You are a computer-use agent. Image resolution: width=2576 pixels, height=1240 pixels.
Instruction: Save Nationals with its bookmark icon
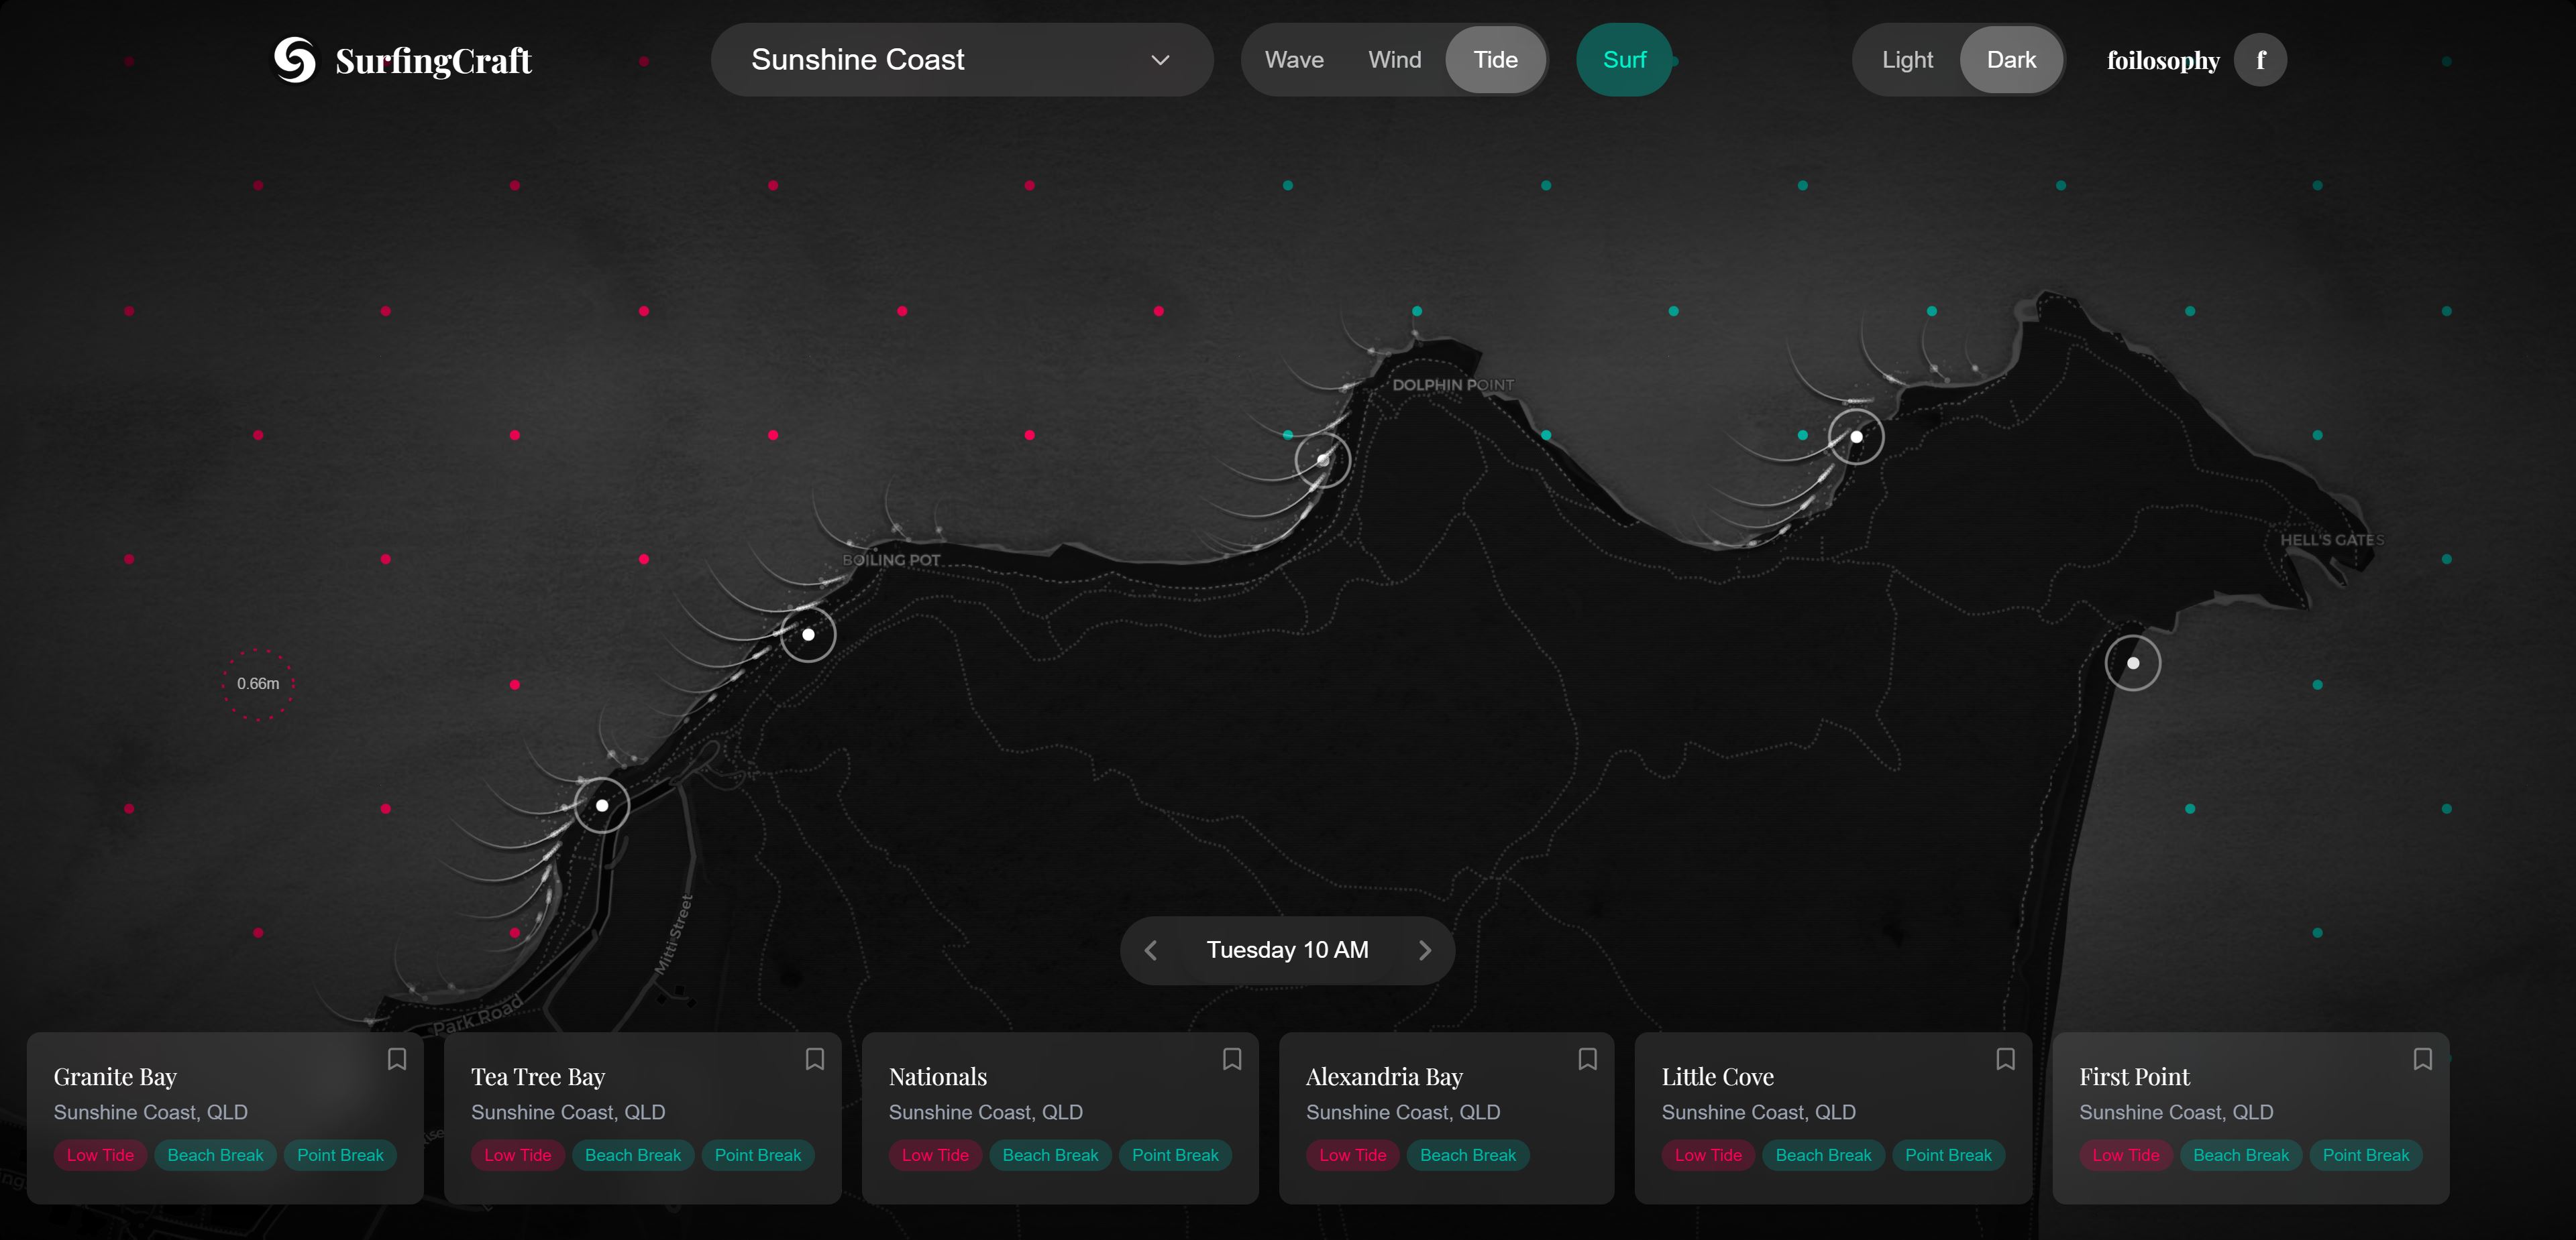[x=1232, y=1059]
